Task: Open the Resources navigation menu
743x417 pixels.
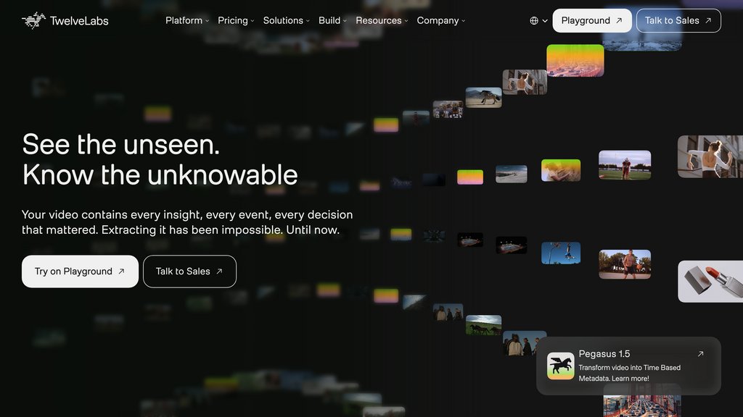Action: point(382,20)
